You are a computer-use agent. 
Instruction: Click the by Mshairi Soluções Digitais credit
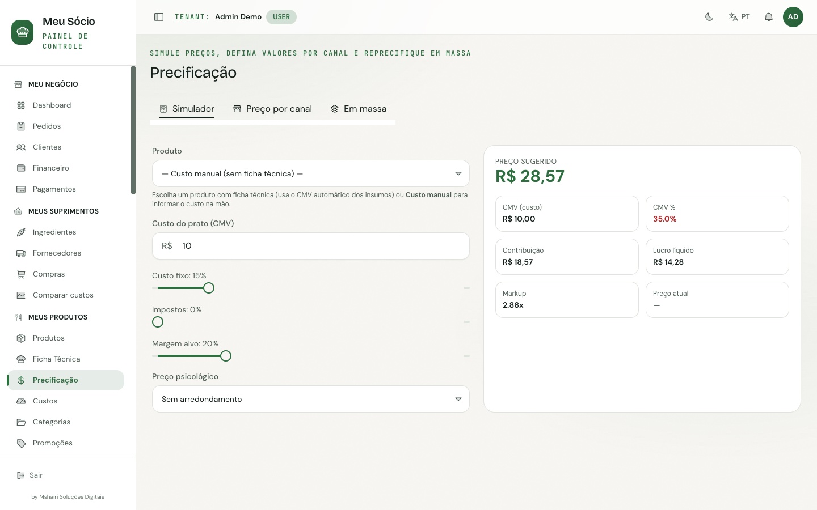pos(68,497)
